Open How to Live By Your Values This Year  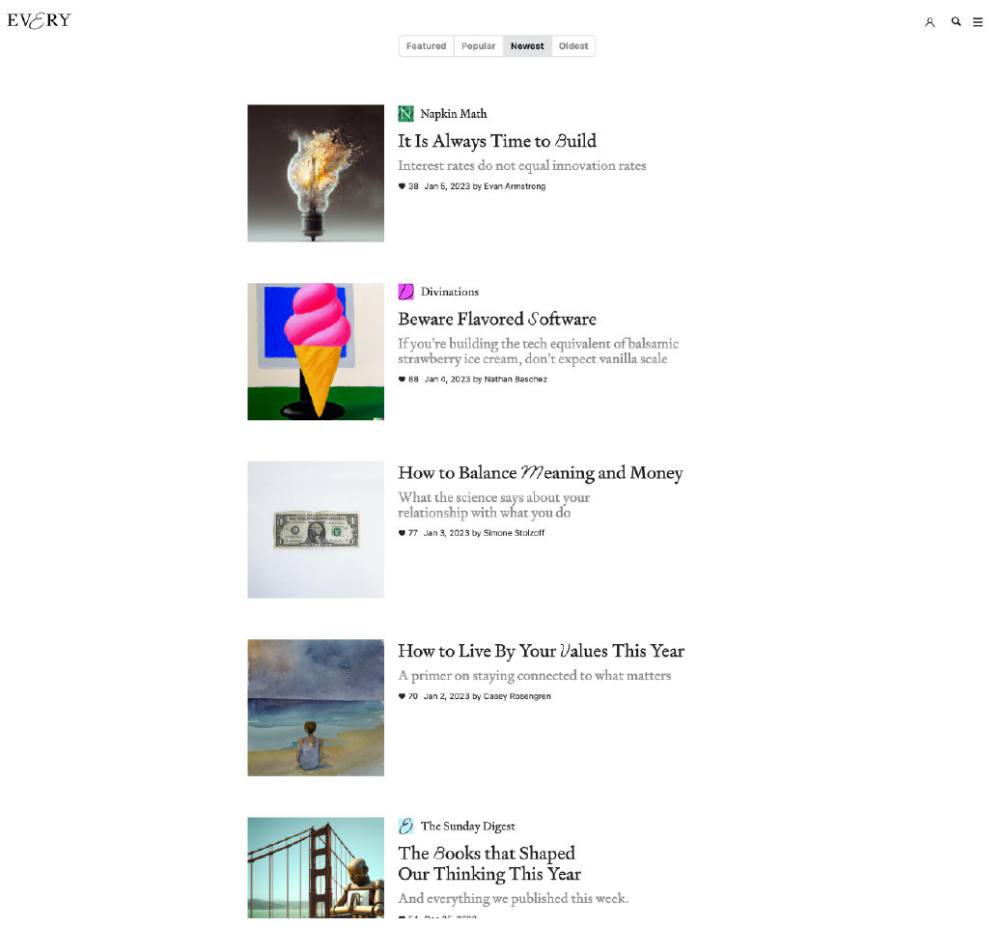[x=541, y=651]
